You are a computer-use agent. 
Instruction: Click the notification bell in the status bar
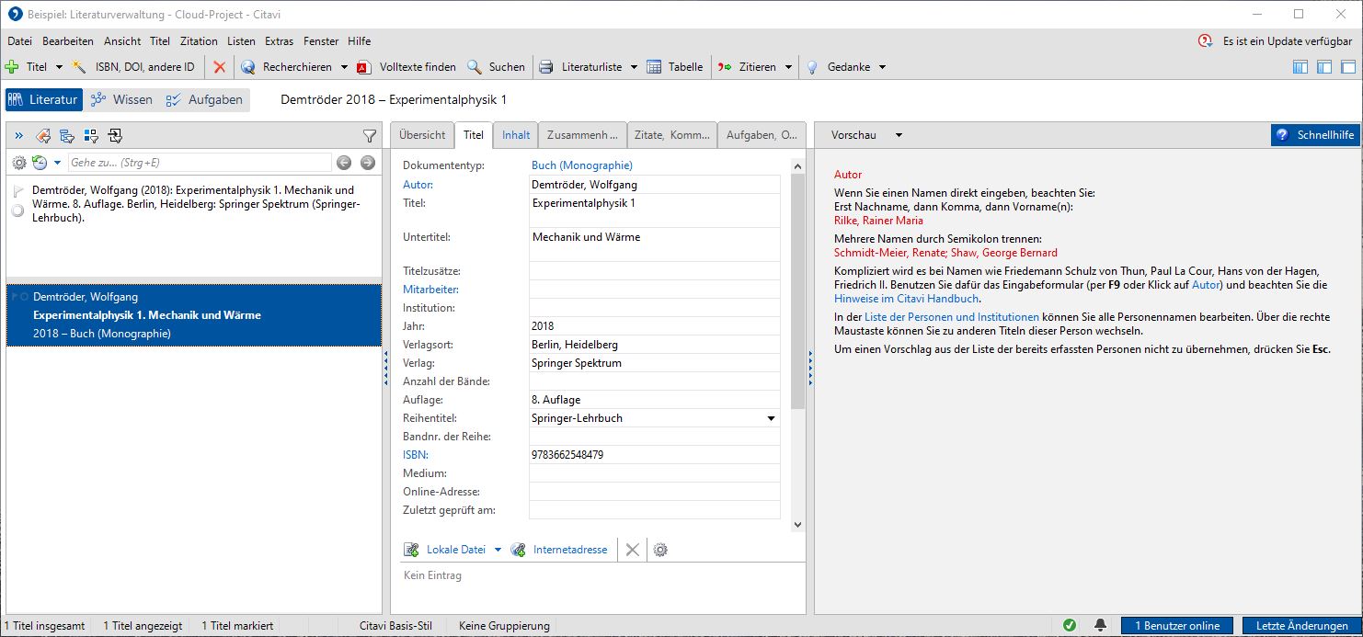click(1100, 626)
